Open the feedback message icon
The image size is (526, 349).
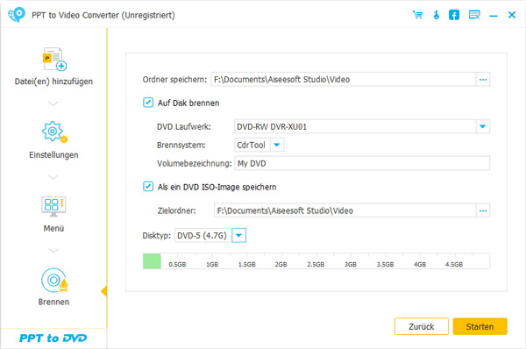pyautogui.click(x=474, y=15)
